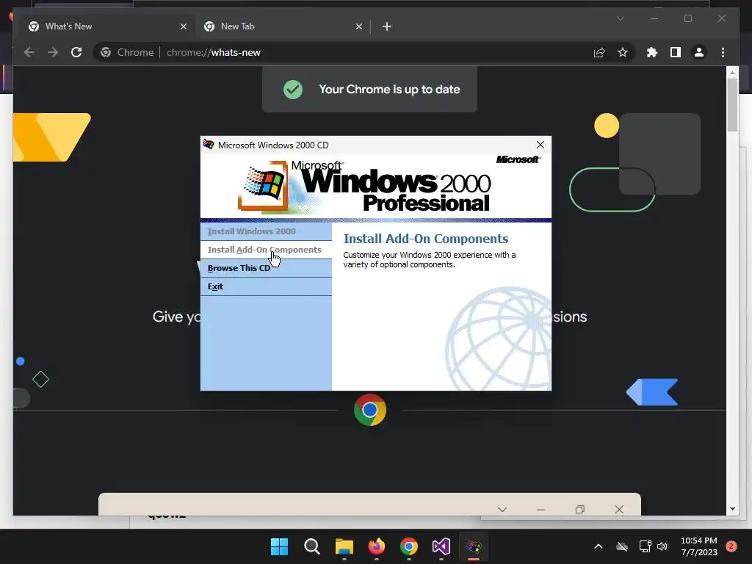The width and height of the screenshot is (752, 564).
Task: Open the volume tray icon
Action: [x=662, y=546]
